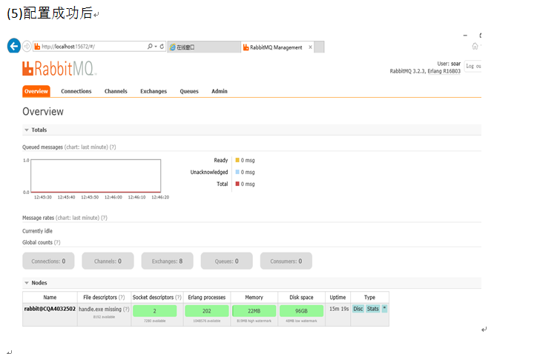Click help (?) next to Global counts
This screenshot has width=537, height=354.
click(57, 242)
